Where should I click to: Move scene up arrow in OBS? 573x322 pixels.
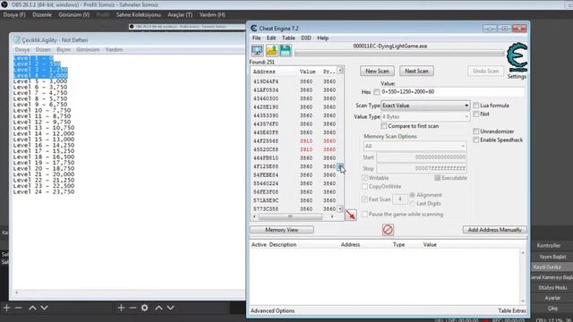tap(32, 308)
